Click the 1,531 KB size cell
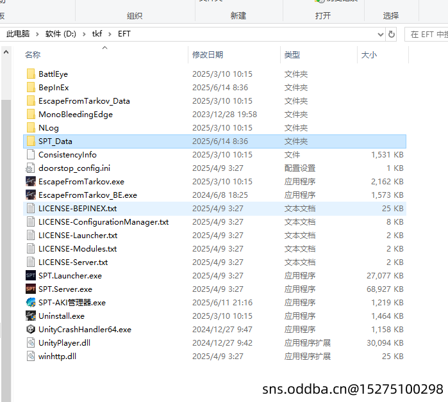Screen dimensions: 448x402 (387, 154)
